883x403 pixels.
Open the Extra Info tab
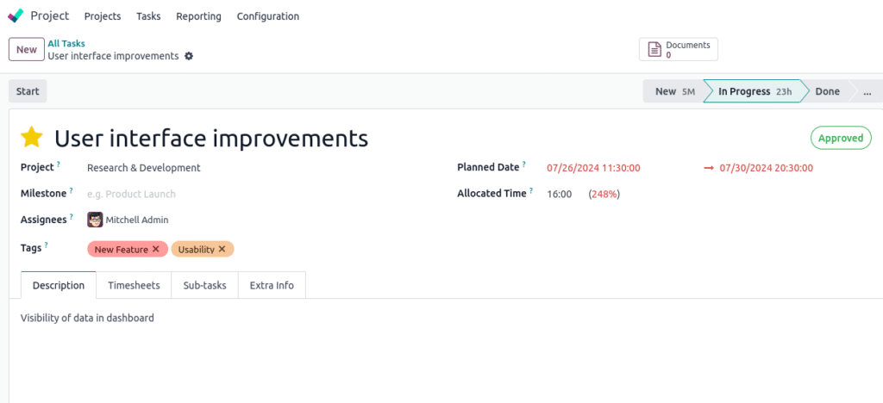click(x=272, y=285)
